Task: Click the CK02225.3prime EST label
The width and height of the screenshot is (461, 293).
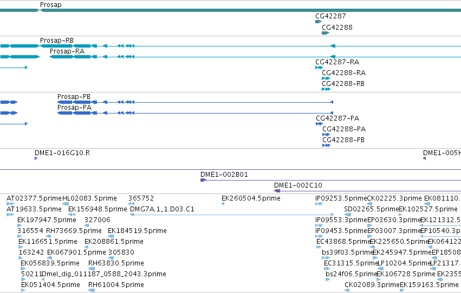Action: pyautogui.click(x=394, y=198)
